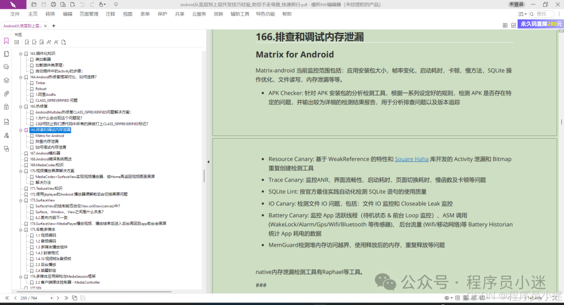Click the delete bookmark icon

pos(27,42)
